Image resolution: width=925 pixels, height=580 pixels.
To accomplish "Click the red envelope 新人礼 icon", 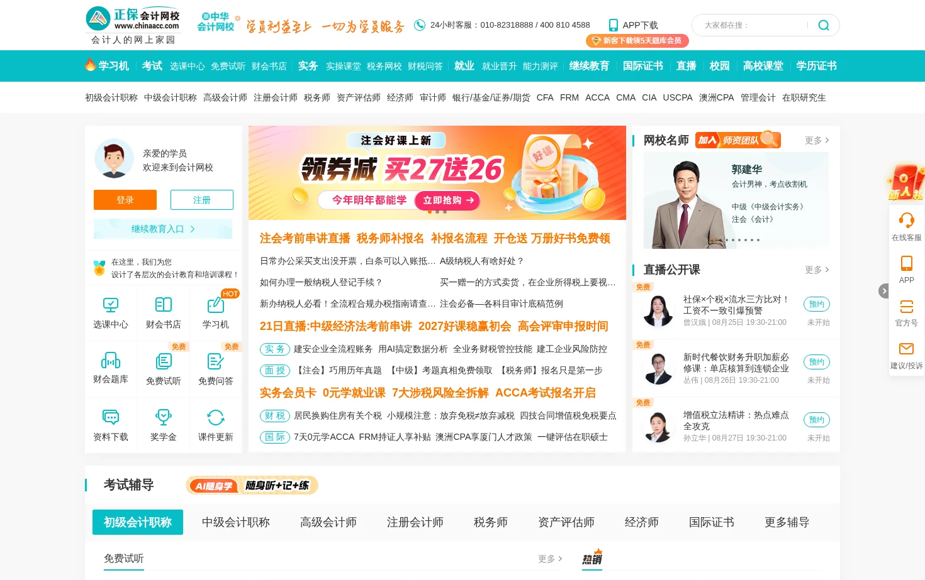I will tap(906, 182).
